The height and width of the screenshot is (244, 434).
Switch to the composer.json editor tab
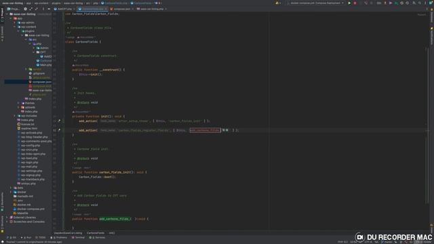pos(121,9)
